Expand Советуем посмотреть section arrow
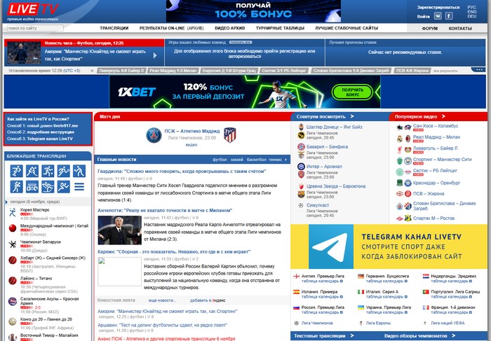The image size is (491, 341). (352, 116)
